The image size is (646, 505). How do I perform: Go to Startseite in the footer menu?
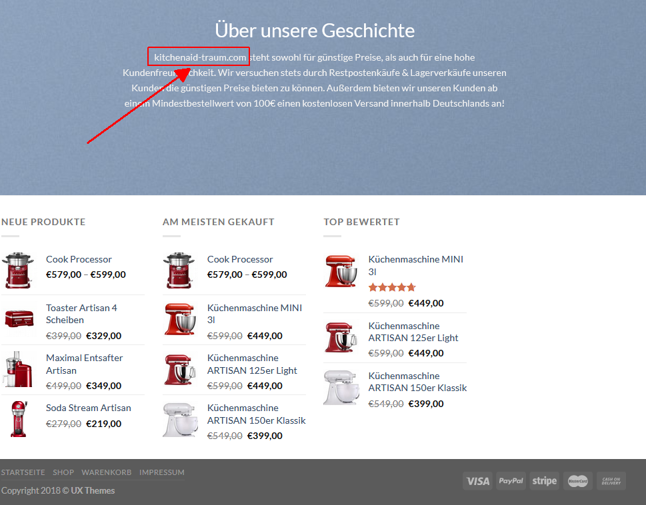(23, 472)
